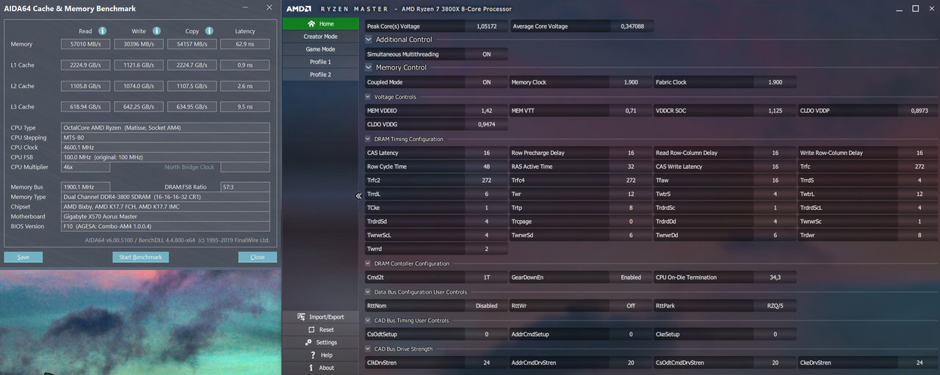
Task: Collapse CAD Bus Drive Strength section
Action: coord(369,349)
